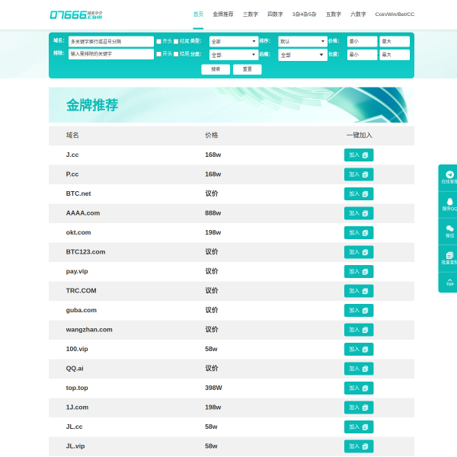The width and height of the screenshot is (457, 457).
Task: Check 结尾 for the 排除 keyword
Action: tap(176, 54)
